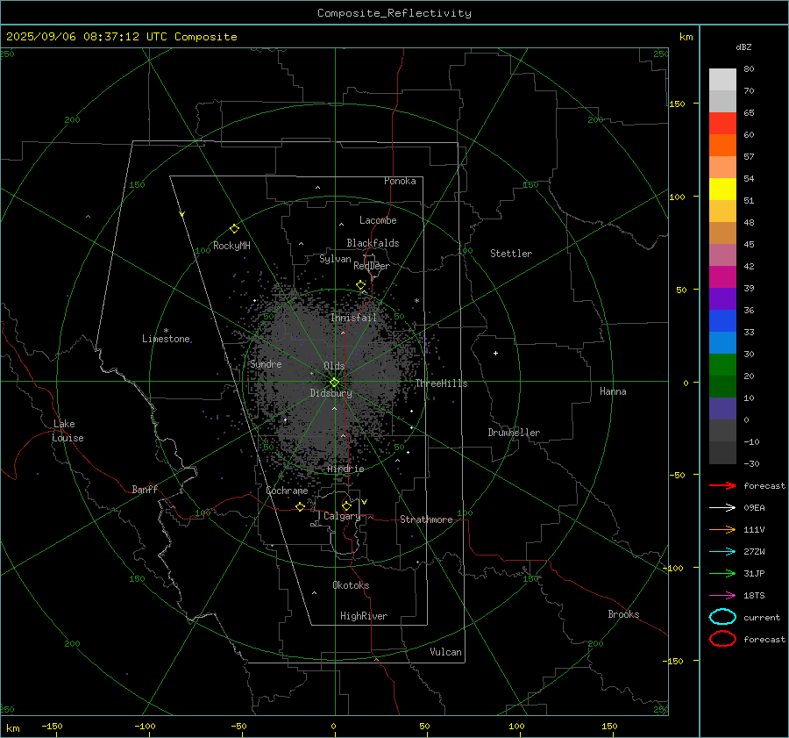Select the red 60–65 dBZ swatch
Screen dimensions: 789x738
tap(722, 124)
